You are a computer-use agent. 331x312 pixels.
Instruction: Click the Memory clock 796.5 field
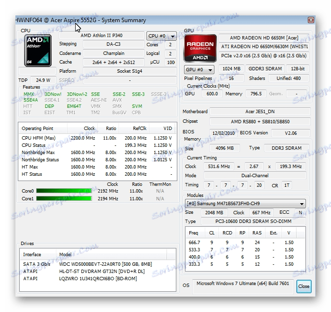pos(256,94)
